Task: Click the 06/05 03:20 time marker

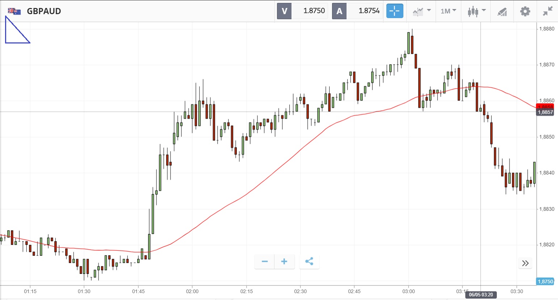Action: tap(481, 295)
